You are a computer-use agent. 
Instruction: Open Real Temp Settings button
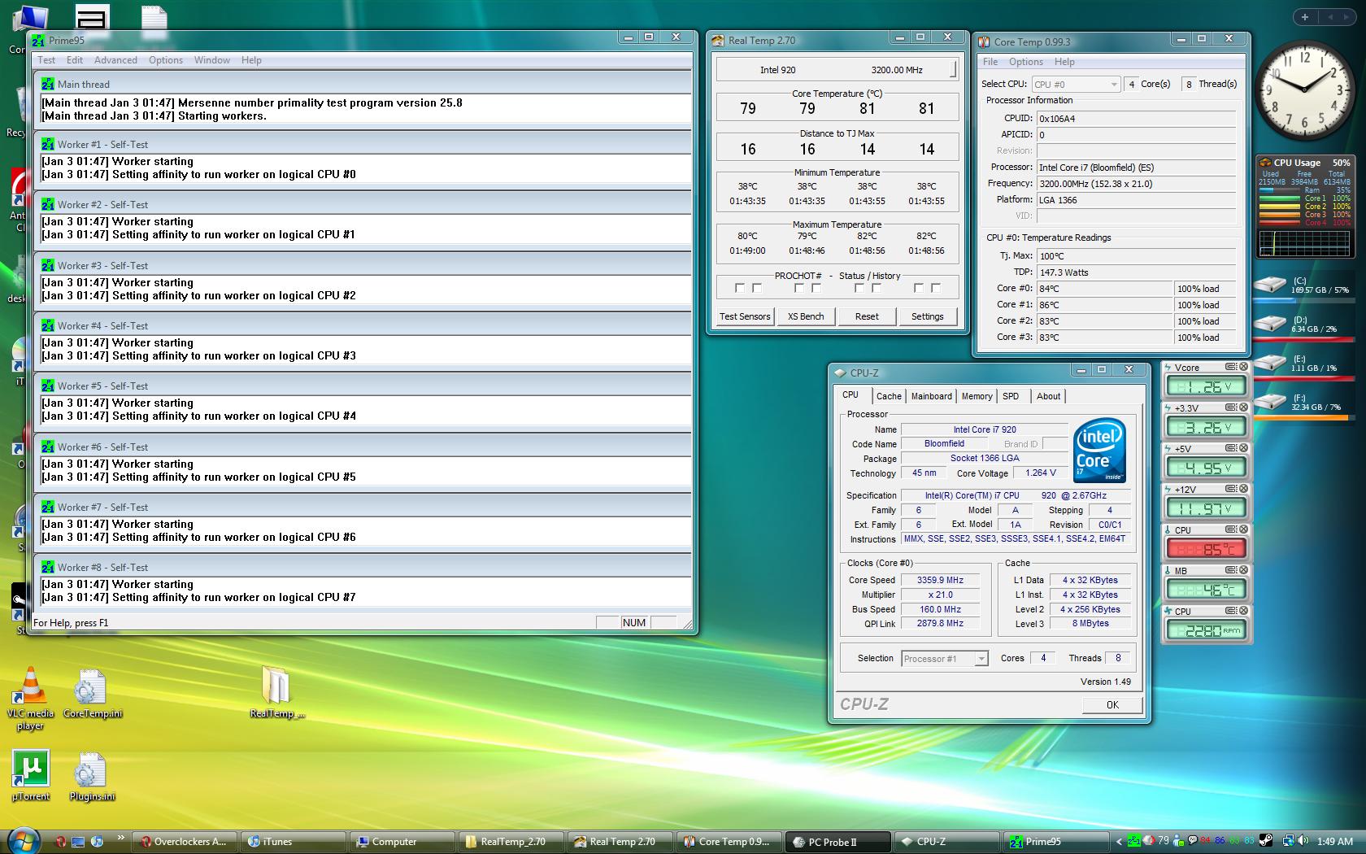pyautogui.click(x=928, y=316)
